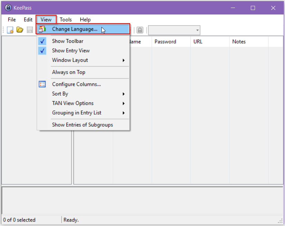Click the toolbar drag handle at left
This screenshot has width=285, height=226.
click(x=3, y=30)
